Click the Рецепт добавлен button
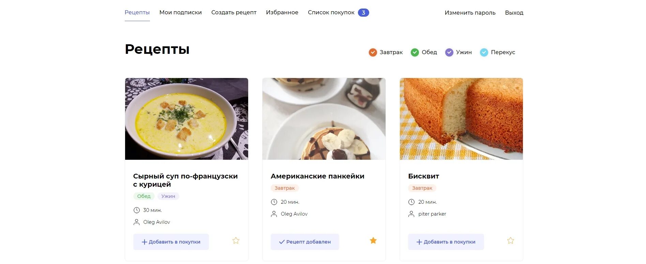This screenshot has width=646, height=264. [305, 242]
